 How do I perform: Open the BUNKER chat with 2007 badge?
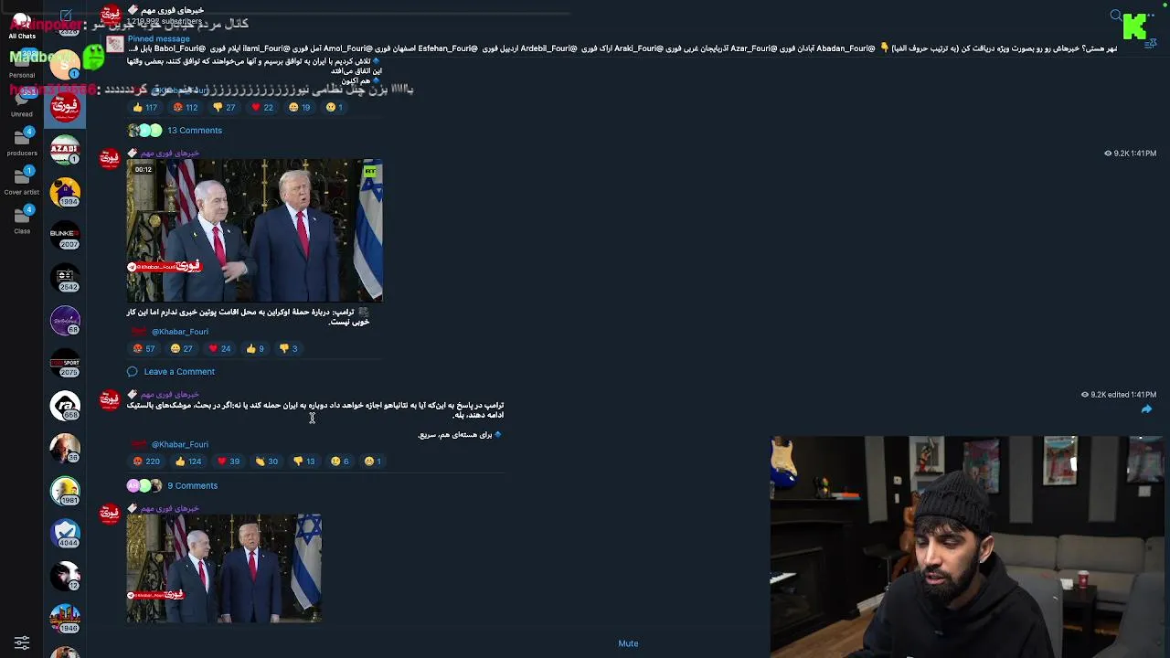coord(65,235)
